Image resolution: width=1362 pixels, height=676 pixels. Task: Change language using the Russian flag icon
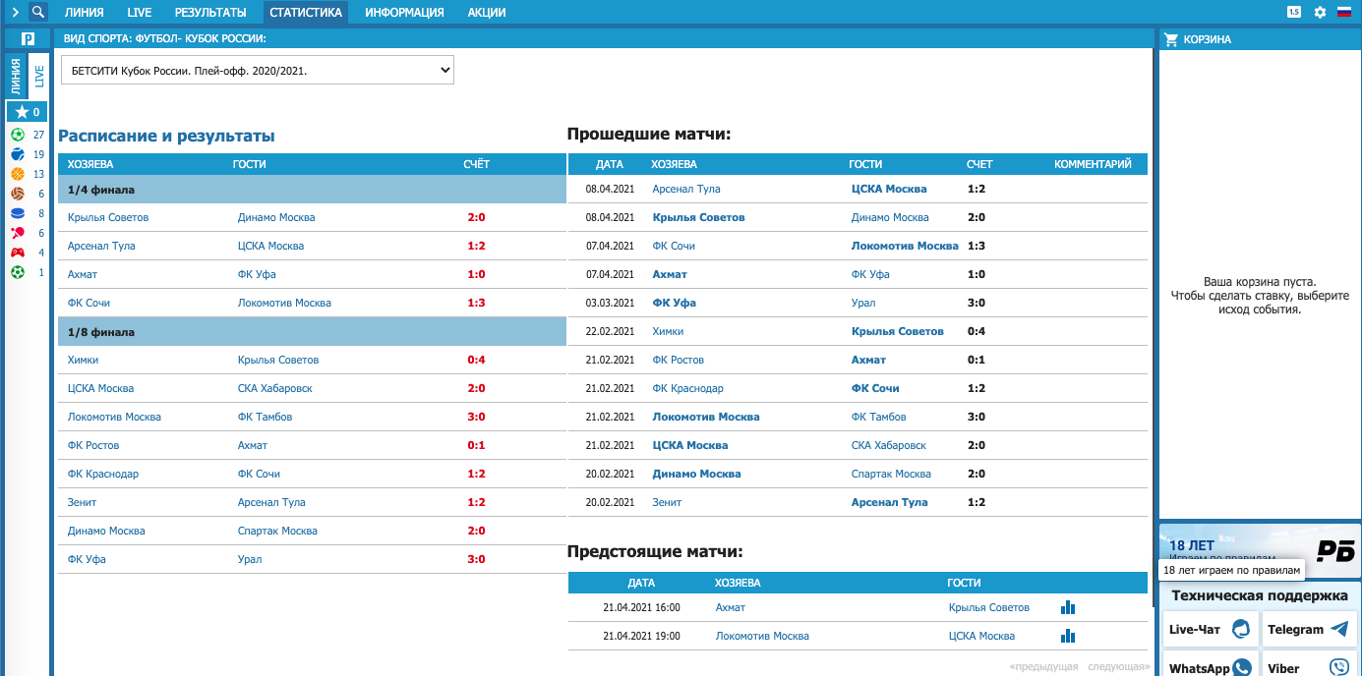[x=1343, y=13]
